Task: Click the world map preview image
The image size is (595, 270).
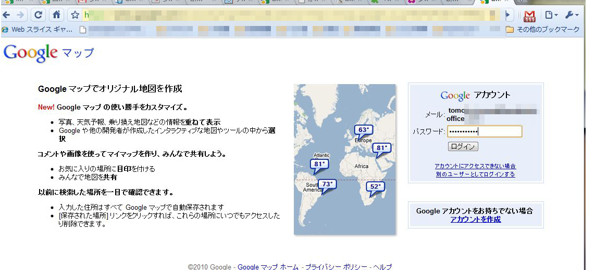Action: point(344,159)
